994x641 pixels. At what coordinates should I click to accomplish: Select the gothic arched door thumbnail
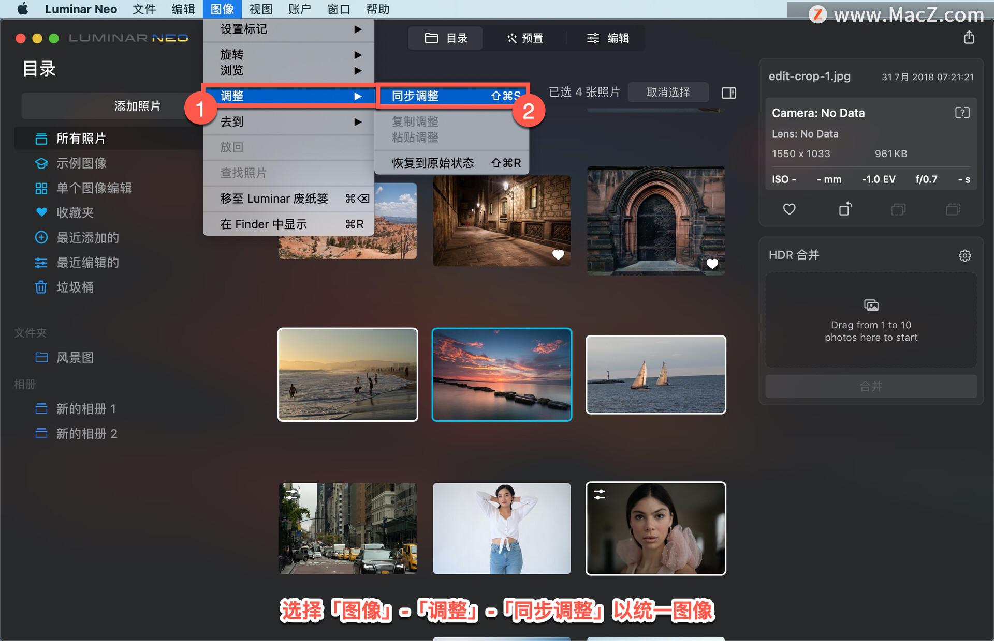click(655, 221)
